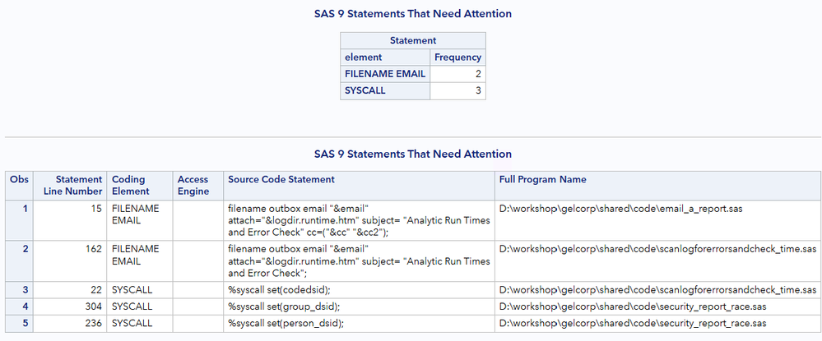Click the "Source Code Statement" column header
Screen dimensions: 822x341
pos(281,179)
